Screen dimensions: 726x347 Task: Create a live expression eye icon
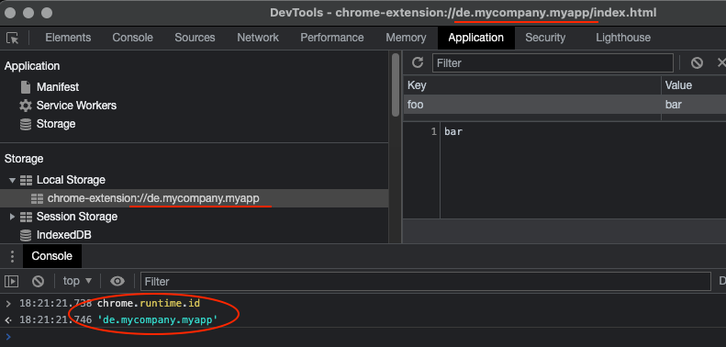click(x=117, y=281)
